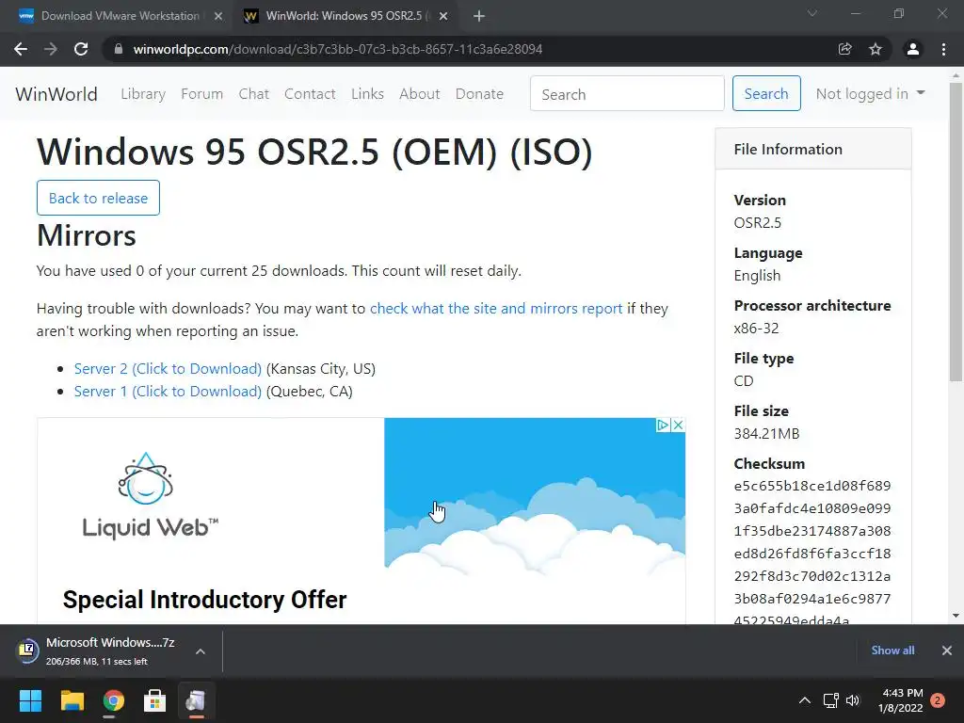Click the scrollbar down arrow
Image resolution: width=964 pixels, height=723 pixels.
(956, 616)
